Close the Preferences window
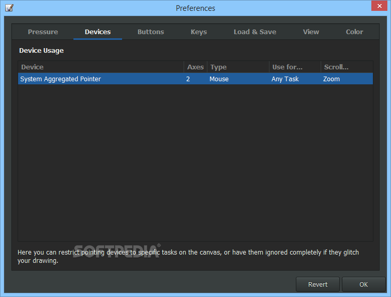 [x=379, y=6]
